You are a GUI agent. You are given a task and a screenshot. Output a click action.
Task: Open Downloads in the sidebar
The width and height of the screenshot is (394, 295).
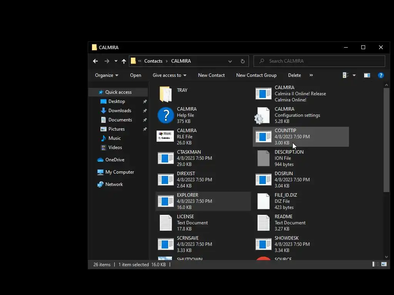(120, 111)
